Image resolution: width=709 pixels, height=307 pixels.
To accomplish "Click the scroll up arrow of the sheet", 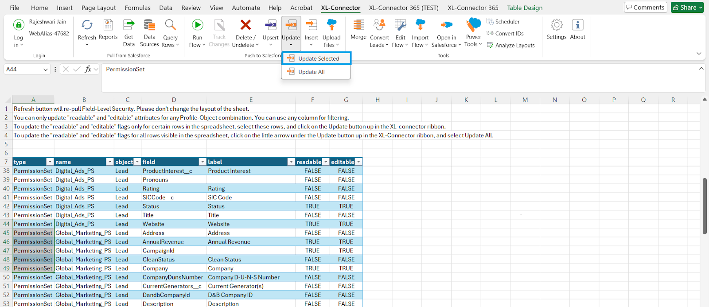I will [705, 99].
